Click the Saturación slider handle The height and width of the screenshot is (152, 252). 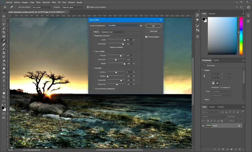pyautogui.click(x=117, y=84)
